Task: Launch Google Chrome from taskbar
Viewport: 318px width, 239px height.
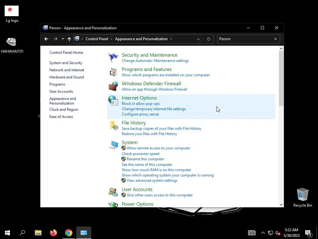Action: point(69,233)
